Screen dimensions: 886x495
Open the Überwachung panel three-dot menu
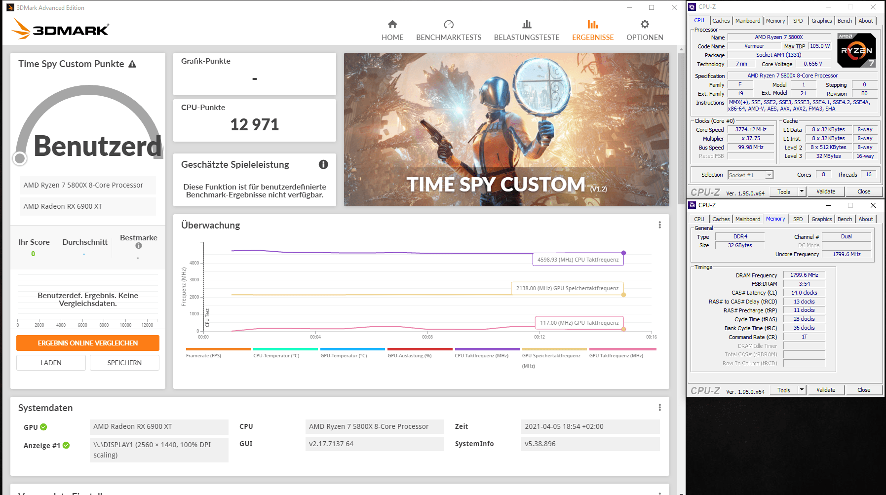pyautogui.click(x=659, y=225)
